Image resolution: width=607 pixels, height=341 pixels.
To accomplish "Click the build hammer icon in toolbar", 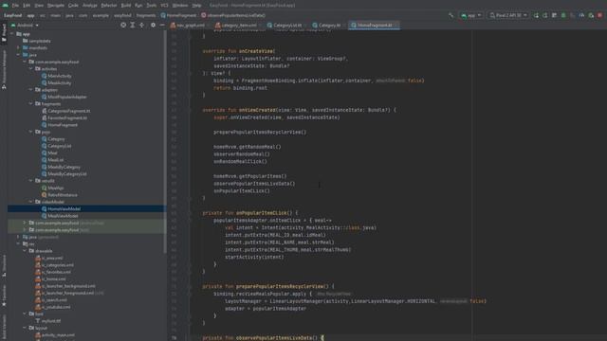I will [451, 15].
